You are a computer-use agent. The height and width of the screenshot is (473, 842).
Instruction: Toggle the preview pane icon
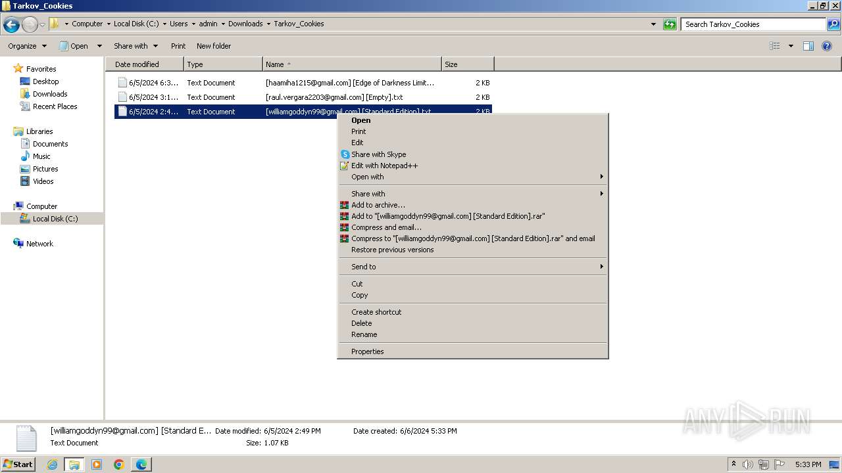coord(808,46)
